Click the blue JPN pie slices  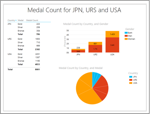96,76
